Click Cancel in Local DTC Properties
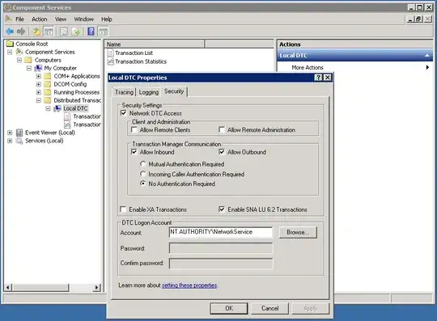437x321 pixels. (x=269, y=308)
